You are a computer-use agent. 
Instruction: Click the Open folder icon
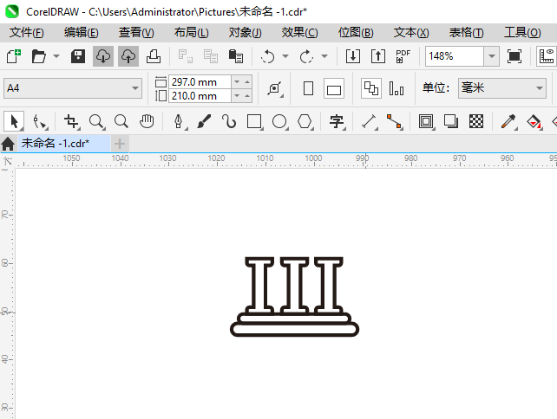click(x=38, y=56)
